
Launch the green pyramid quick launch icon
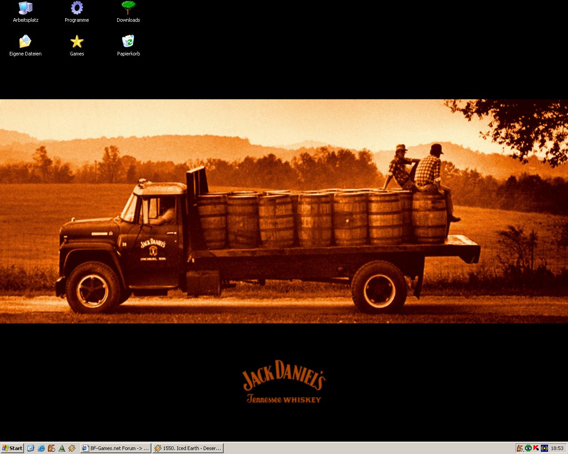click(62, 448)
